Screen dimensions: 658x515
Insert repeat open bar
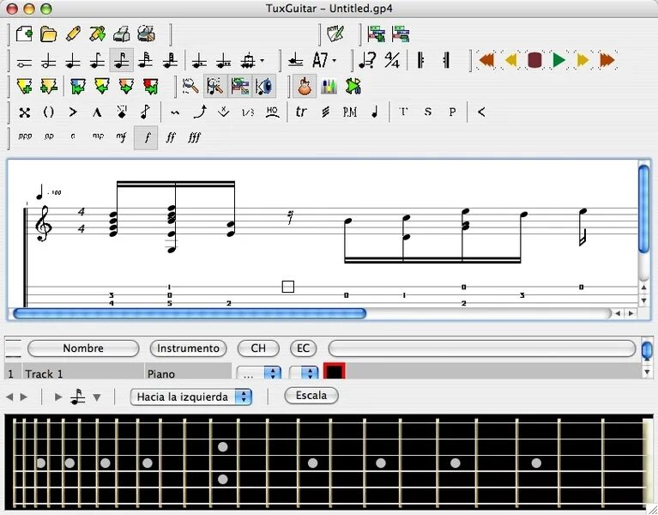(421, 61)
